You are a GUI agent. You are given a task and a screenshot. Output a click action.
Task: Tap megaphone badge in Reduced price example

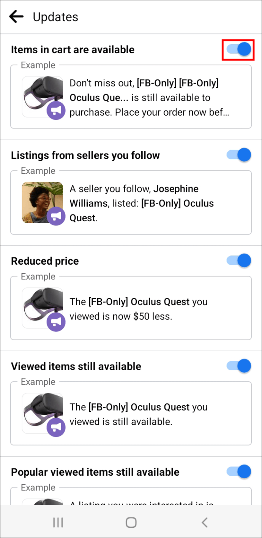point(56,322)
